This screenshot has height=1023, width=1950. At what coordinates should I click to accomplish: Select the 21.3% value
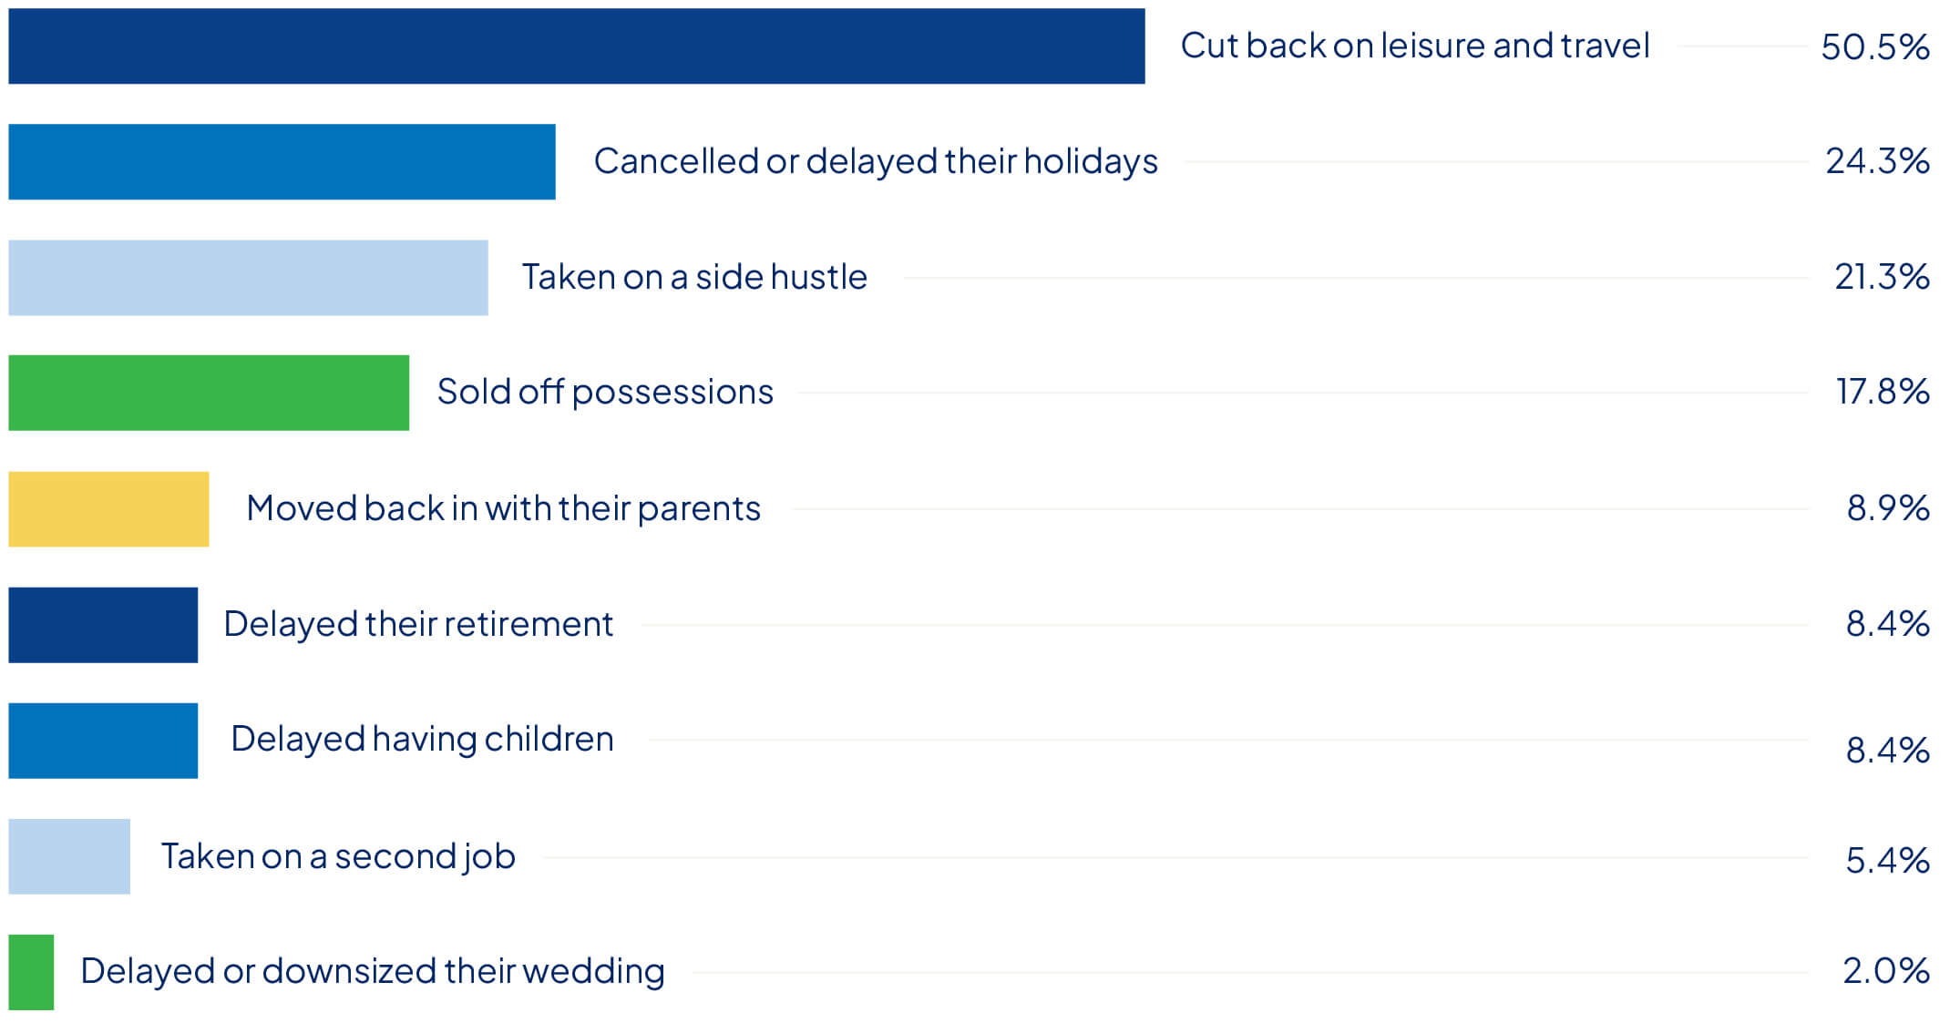click(x=1881, y=277)
